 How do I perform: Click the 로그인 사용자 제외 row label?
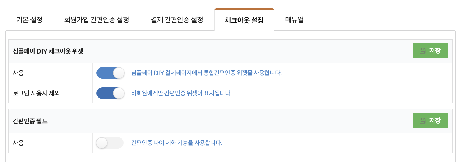[x=36, y=93]
